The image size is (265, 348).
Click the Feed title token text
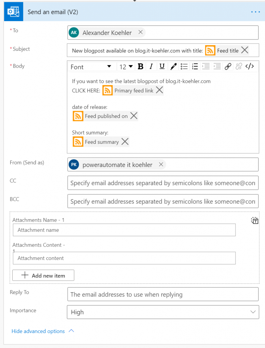228,51
